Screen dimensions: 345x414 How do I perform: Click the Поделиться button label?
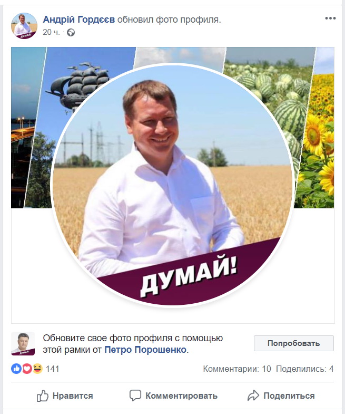click(289, 396)
